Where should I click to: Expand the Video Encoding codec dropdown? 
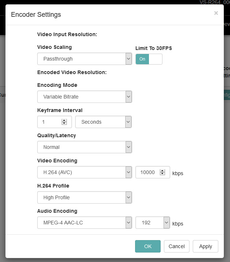pyautogui.click(x=84, y=172)
